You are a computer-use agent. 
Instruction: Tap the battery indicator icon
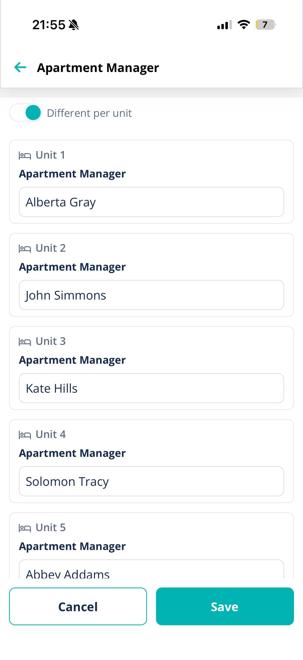[266, 25]
